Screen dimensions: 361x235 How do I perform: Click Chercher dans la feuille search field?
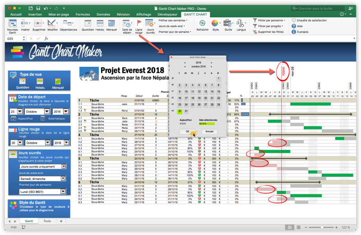[318, 9]
